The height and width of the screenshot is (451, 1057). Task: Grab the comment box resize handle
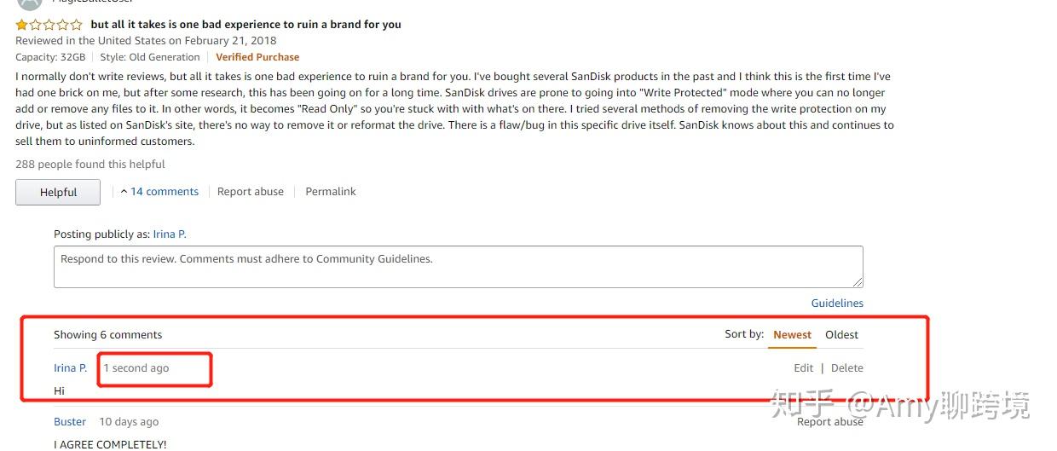pyautogui.click(x=858, y=281)
